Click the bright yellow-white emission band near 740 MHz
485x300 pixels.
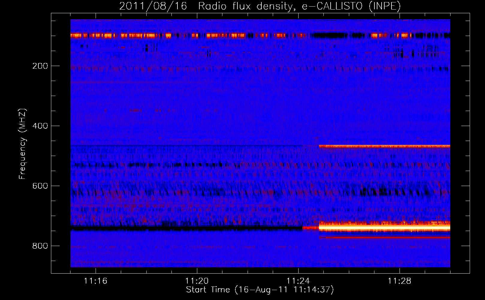(x=385, y=228)
